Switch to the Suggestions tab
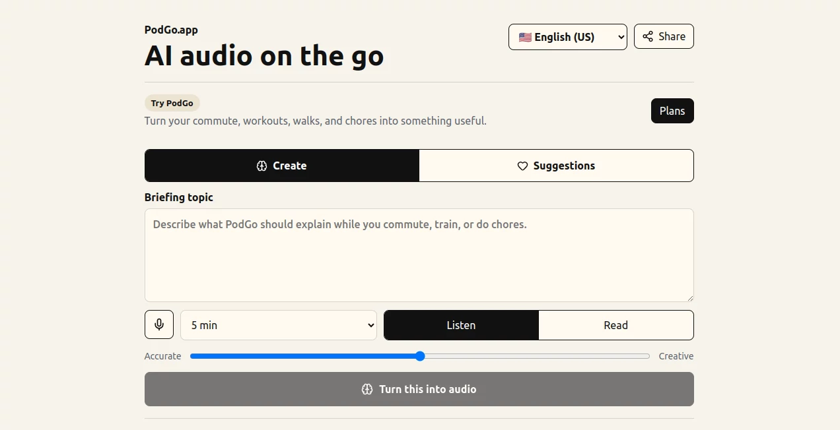Screen dimensions: 840x430 coord(556,166)
